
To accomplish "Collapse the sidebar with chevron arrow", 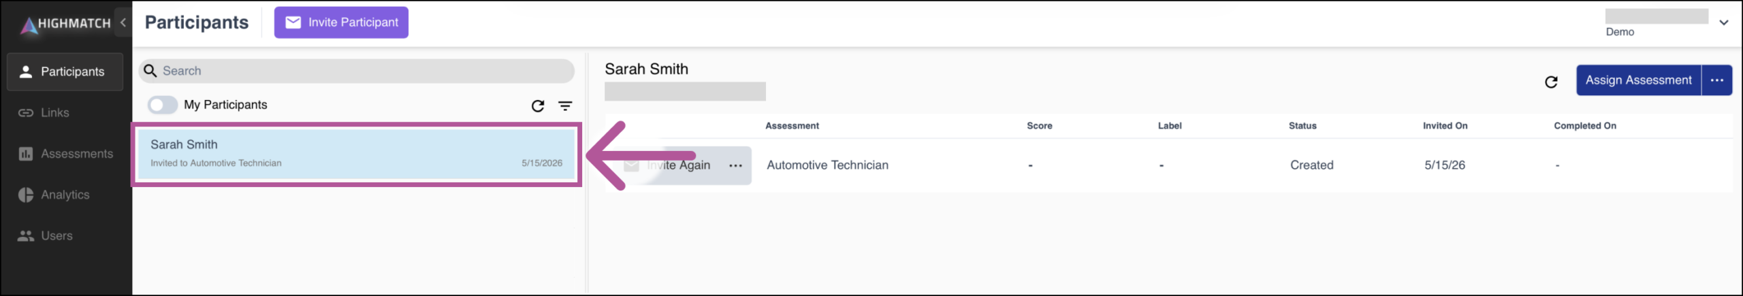I will (x=123, y=22).
